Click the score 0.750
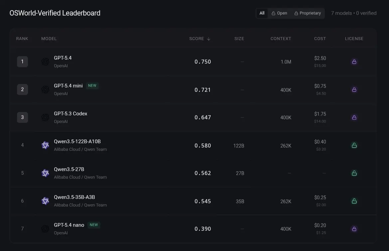Image resolution: width=389 pixels, height=251 pixels. [x=203, y=62]
